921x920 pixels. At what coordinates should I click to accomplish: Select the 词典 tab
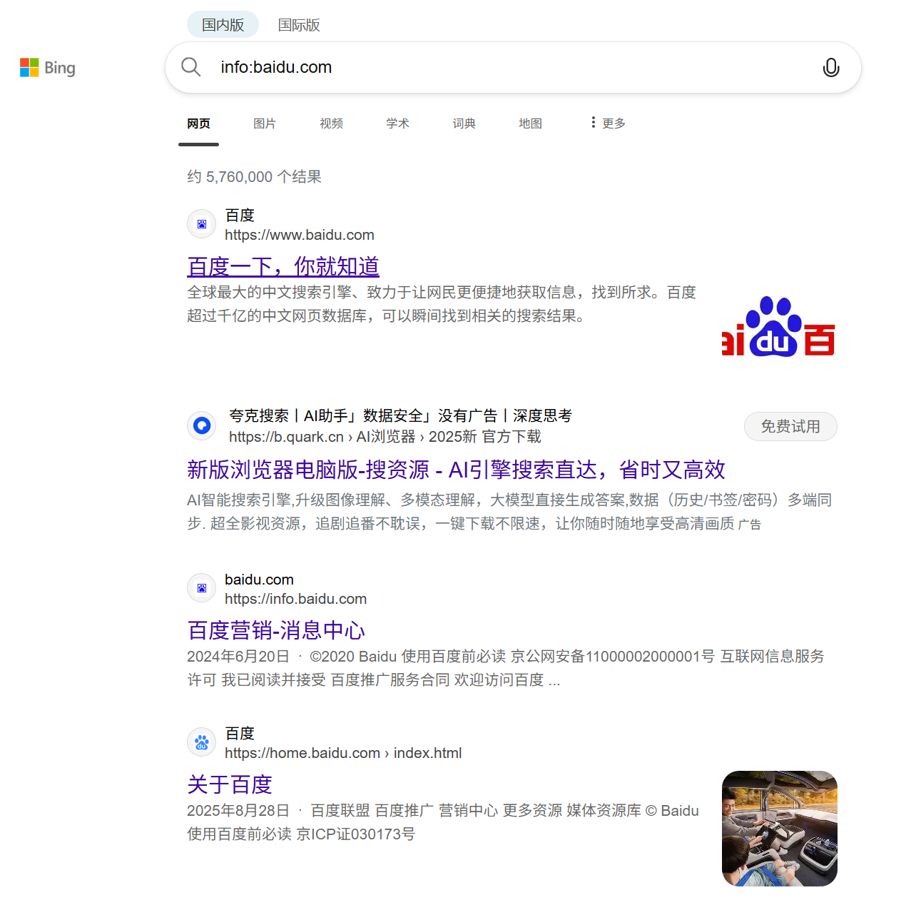pos(464,123)
